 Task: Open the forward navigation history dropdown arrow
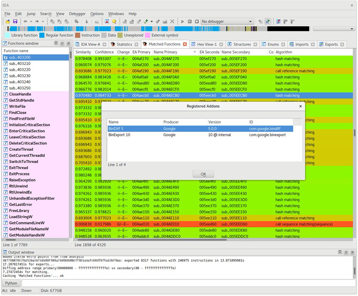[43, 21]
